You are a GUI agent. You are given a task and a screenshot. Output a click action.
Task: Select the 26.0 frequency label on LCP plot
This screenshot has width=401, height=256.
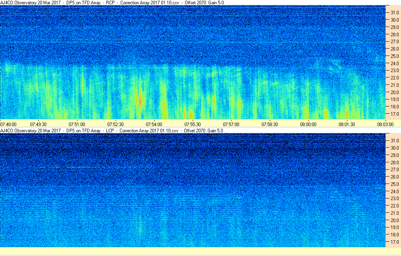[394, 177]
